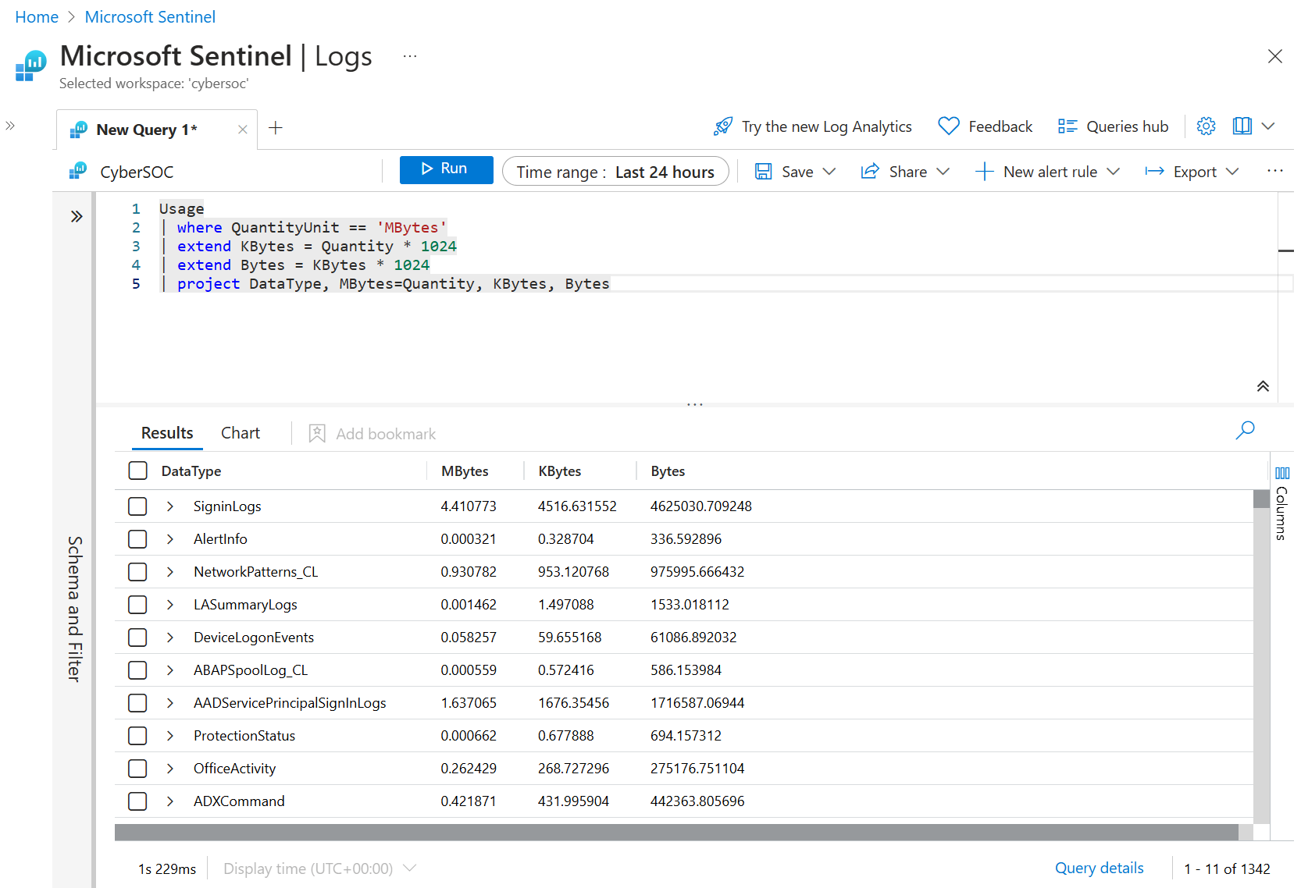Tick the SigninLogs row checkbox

(x=137, y=506)
